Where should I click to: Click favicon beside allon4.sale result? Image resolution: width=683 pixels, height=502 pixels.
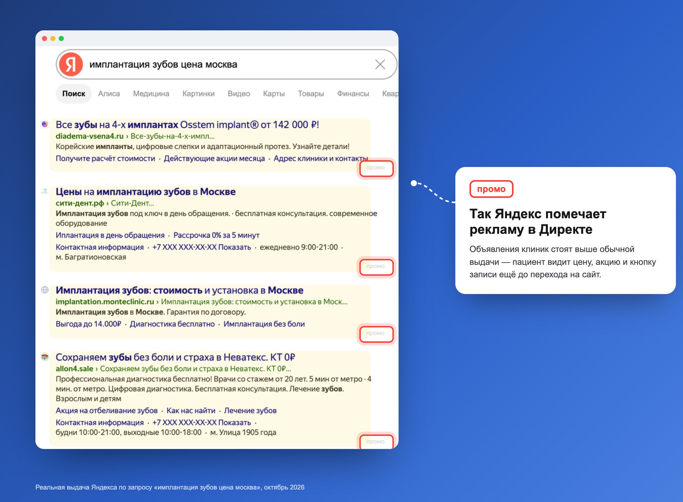tap(45, 357)
